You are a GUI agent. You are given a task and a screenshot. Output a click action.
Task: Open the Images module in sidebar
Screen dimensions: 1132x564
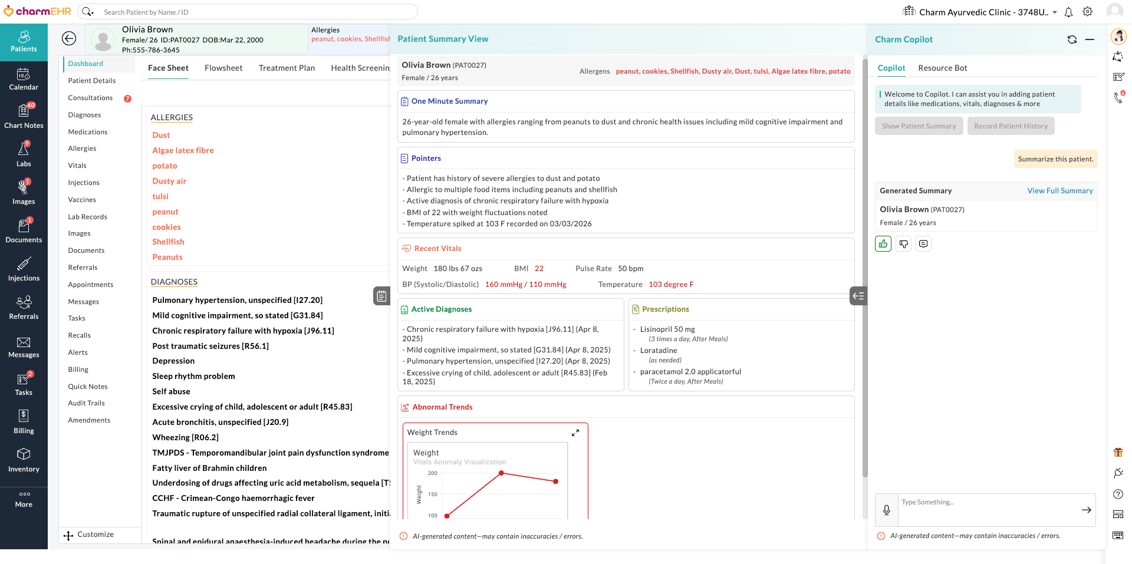(24, 194)
